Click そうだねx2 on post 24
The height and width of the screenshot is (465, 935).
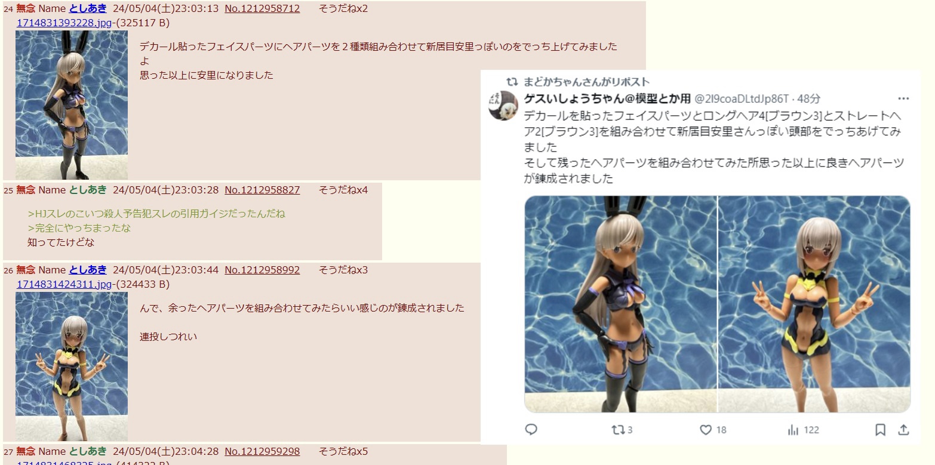point(343,8)
